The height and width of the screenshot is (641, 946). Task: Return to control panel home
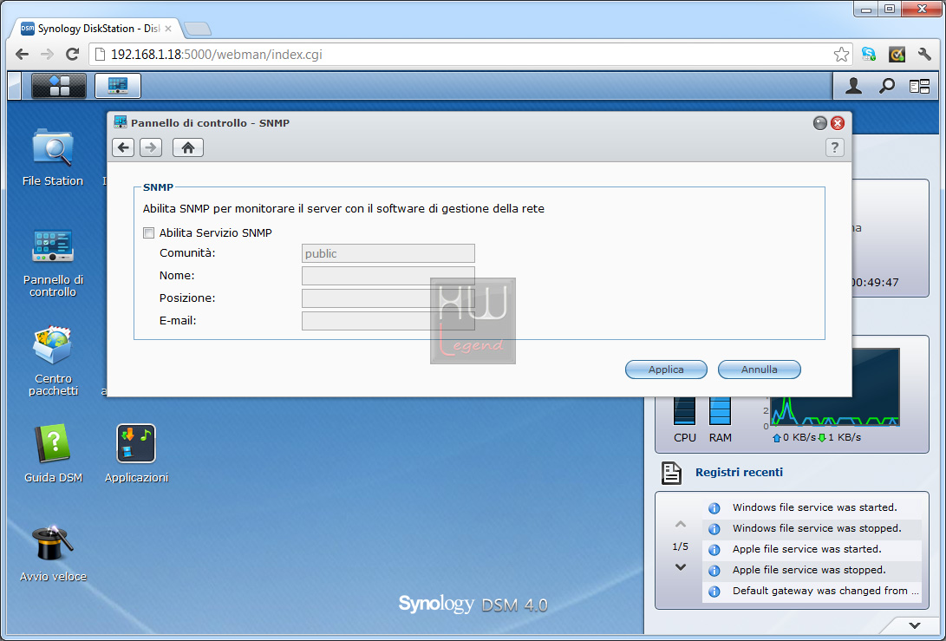188,147
